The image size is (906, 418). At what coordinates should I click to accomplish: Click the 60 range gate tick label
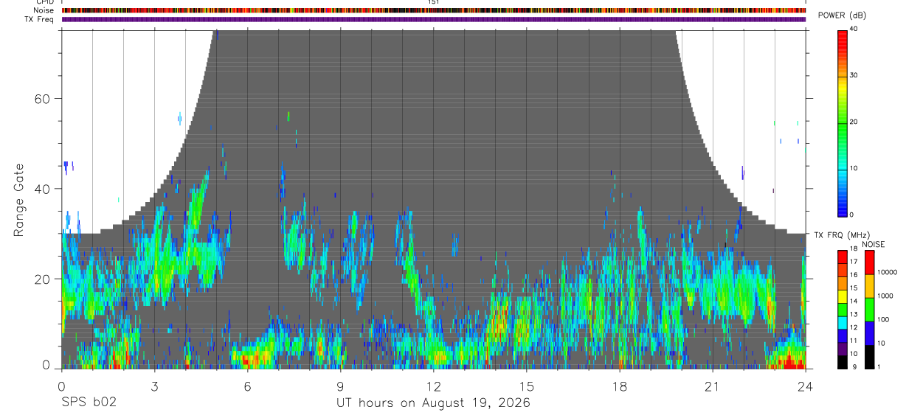[41, 98]
